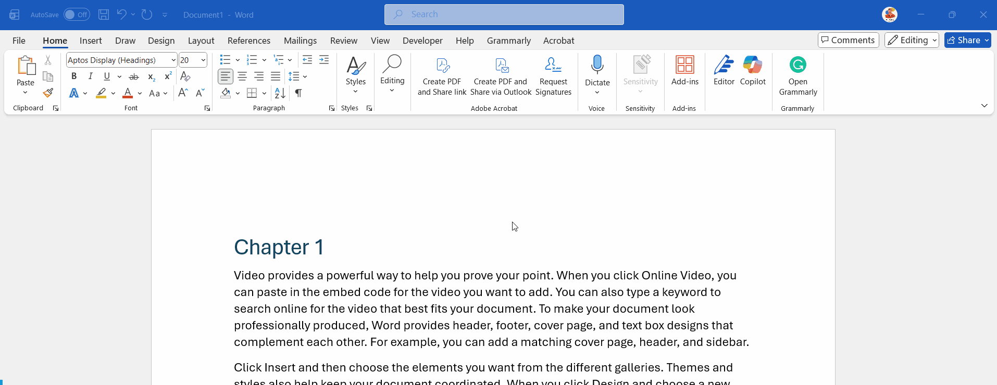This screenshot has width=997, height=385.
Task: Align text right
Action: 259,76
